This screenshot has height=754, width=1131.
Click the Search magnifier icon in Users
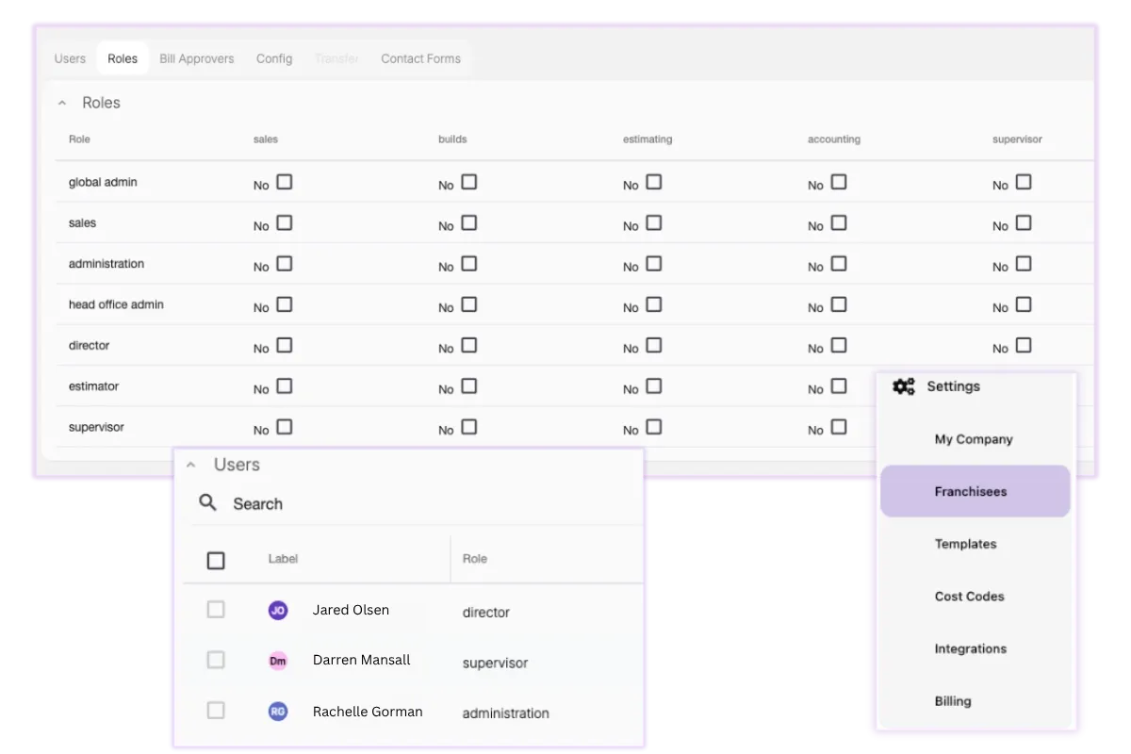208,502
